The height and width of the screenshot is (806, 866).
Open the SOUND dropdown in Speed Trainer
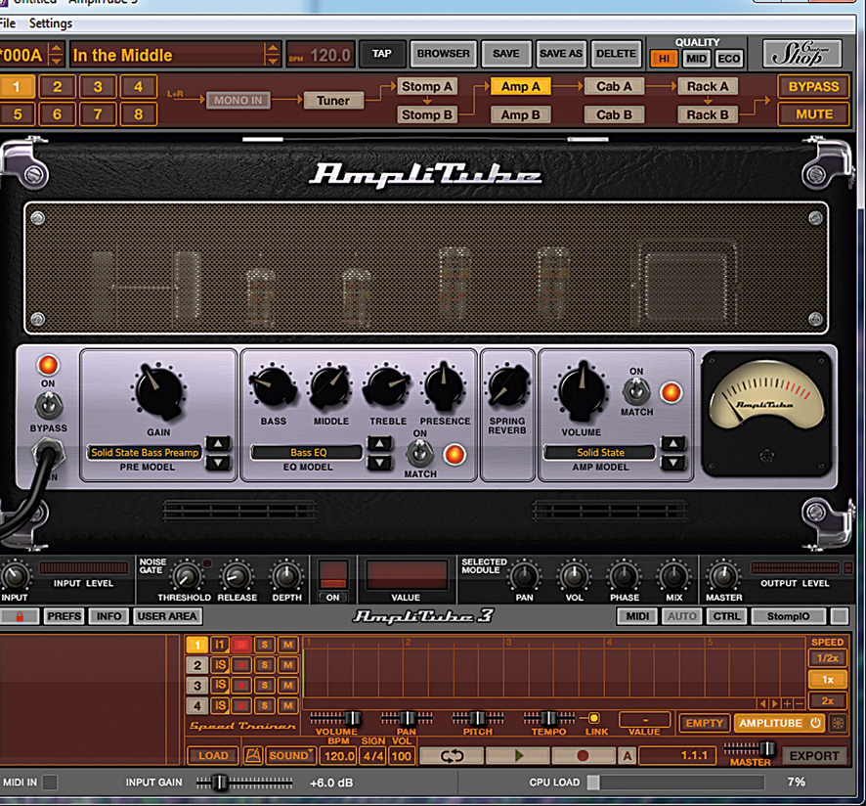coord(290,756)
